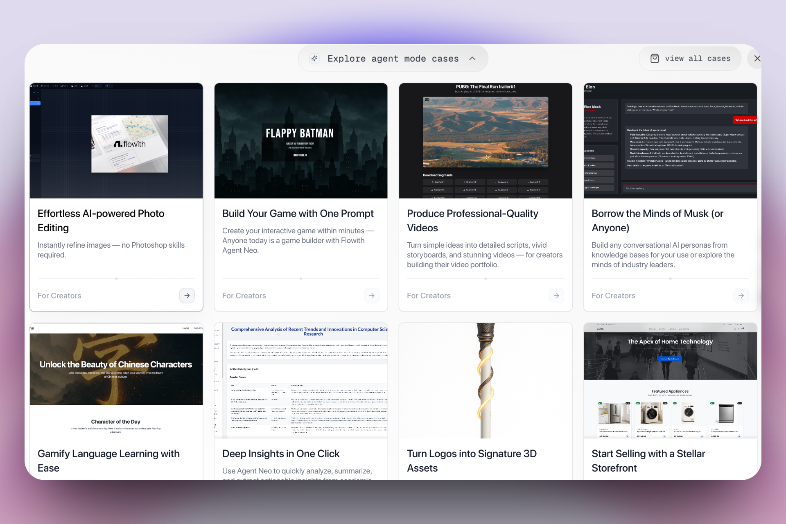
Task: Select Unlock the Beauty of Chinese Characters preview
Action: (116, 380)
